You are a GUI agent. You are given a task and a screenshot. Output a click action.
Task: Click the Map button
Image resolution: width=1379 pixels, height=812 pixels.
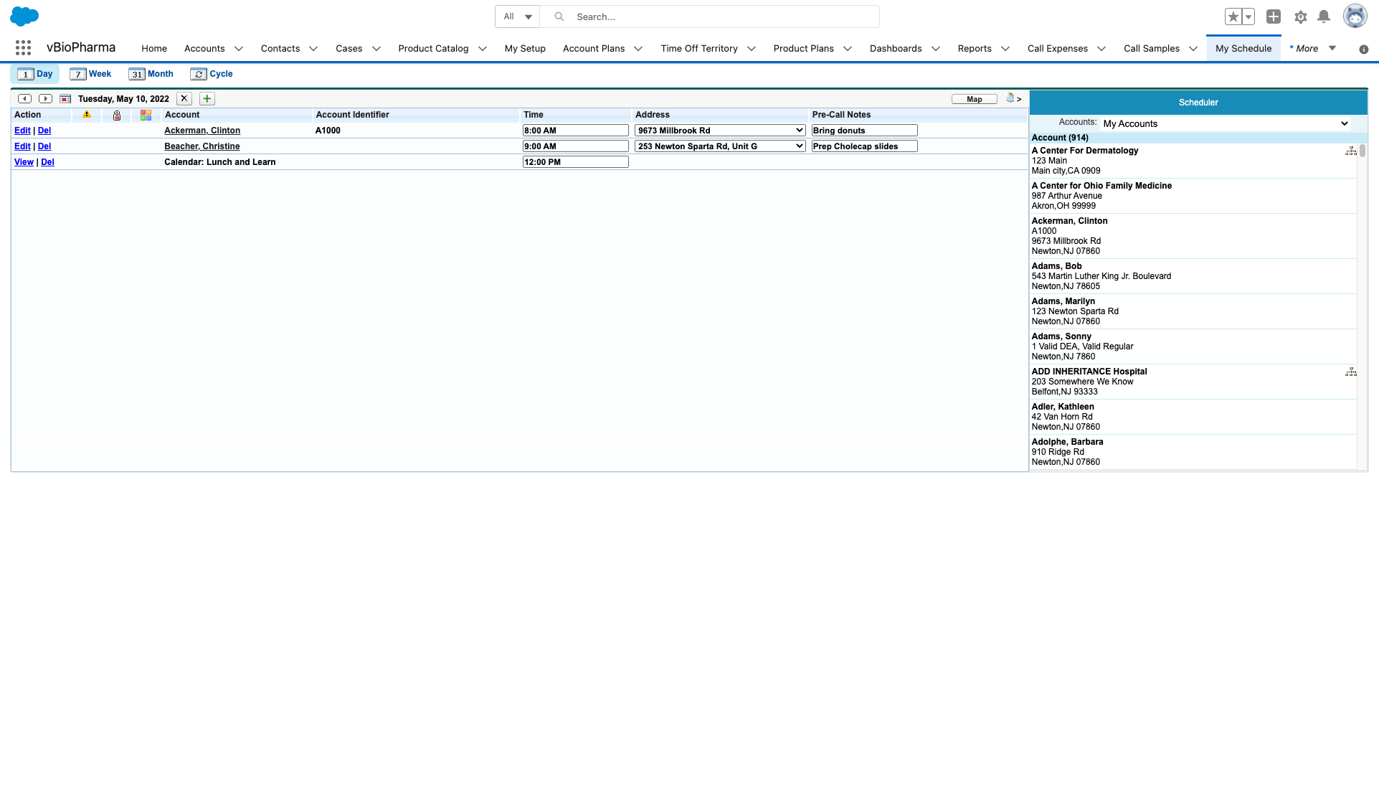[974, 99]
